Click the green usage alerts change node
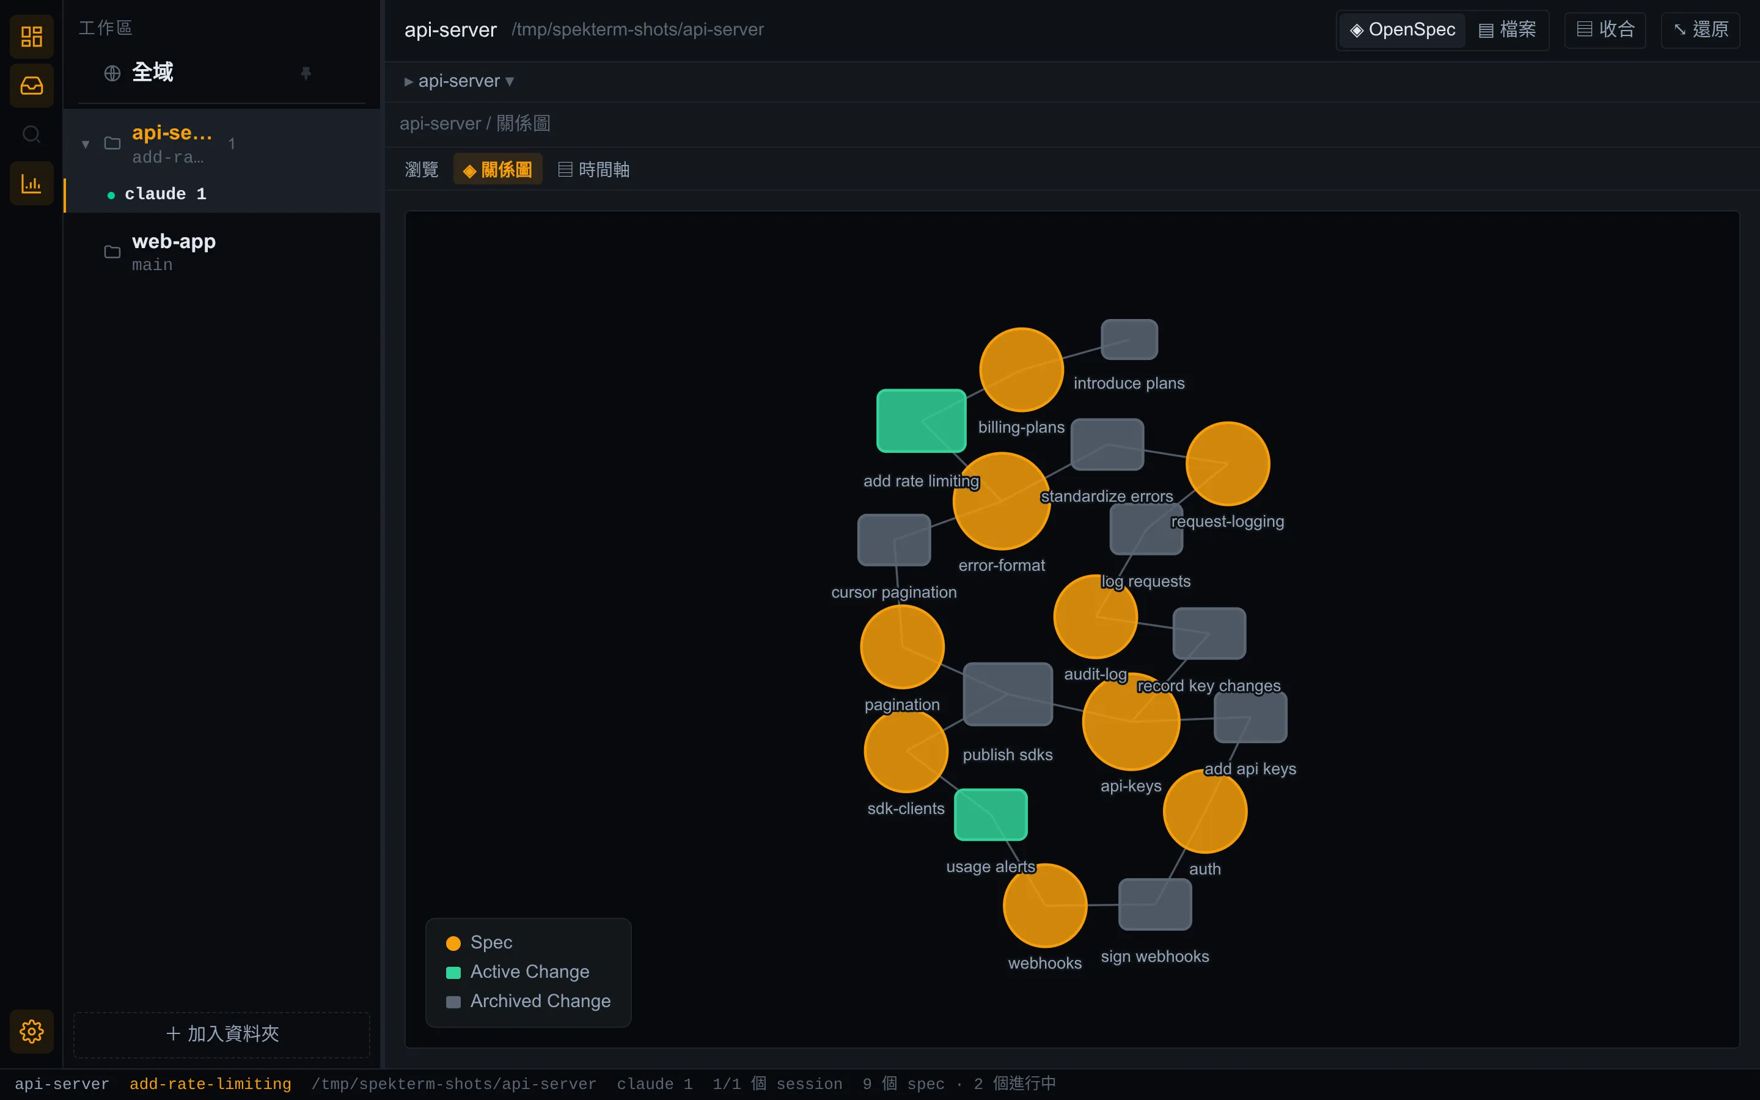 [991, 815]
